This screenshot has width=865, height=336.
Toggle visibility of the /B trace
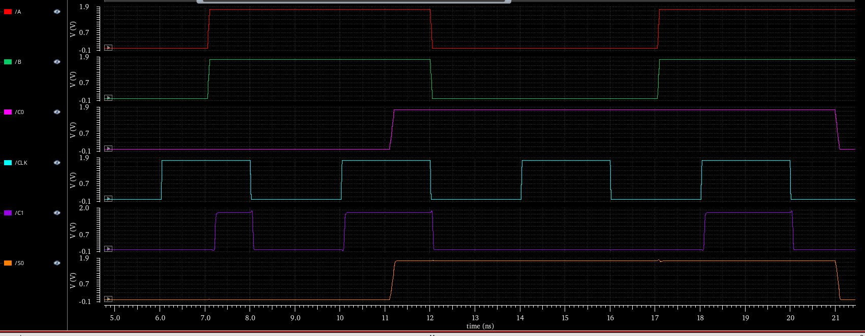pos(57,62)
